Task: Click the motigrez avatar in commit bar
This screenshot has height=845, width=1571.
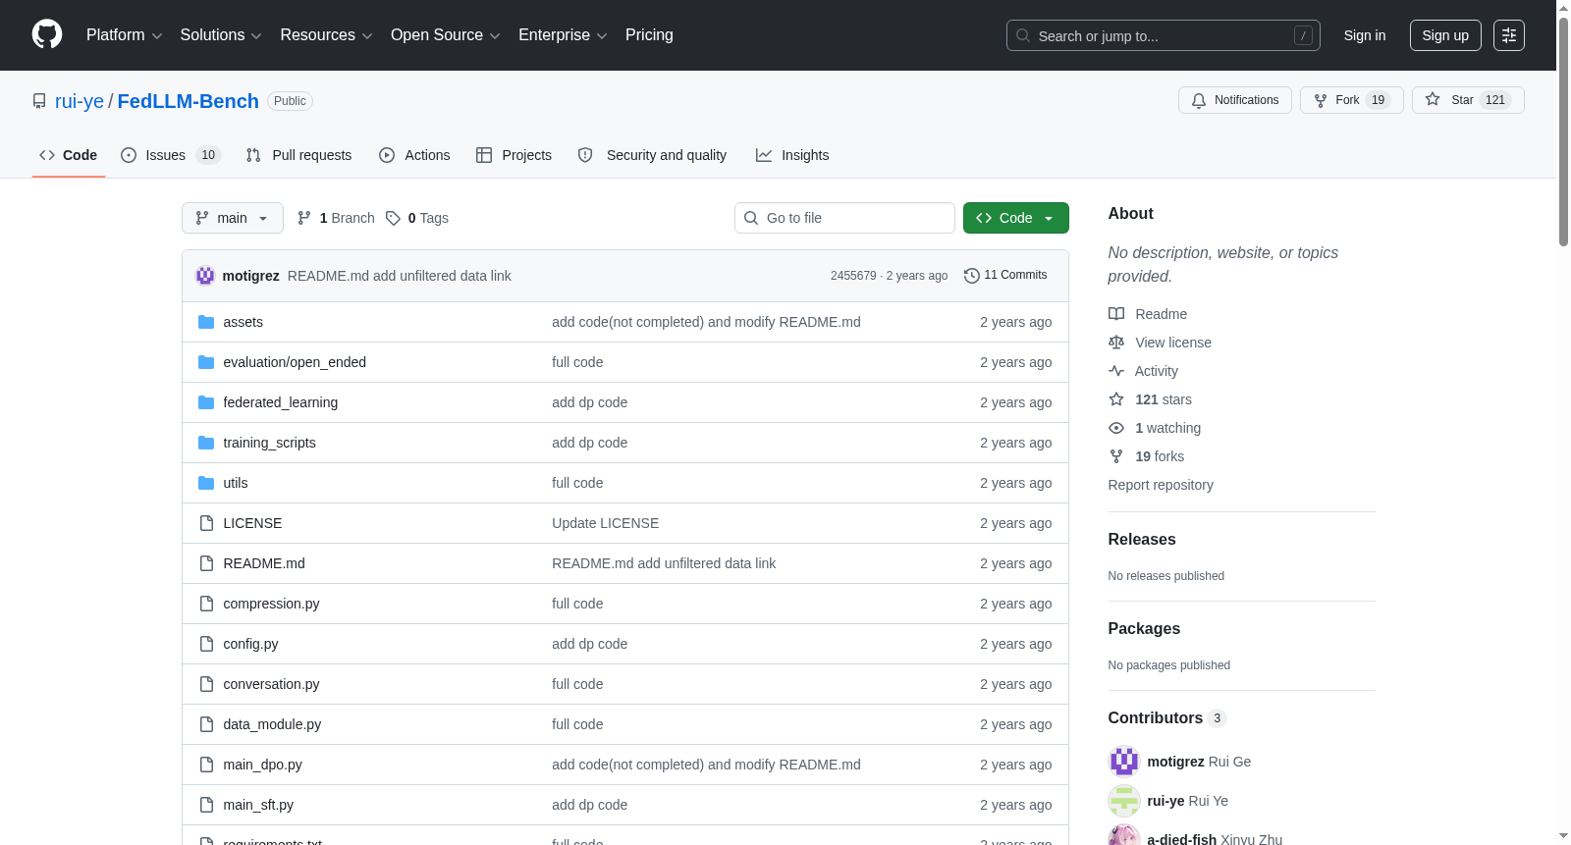Action: pyautogui.click(x=205, y=276)
